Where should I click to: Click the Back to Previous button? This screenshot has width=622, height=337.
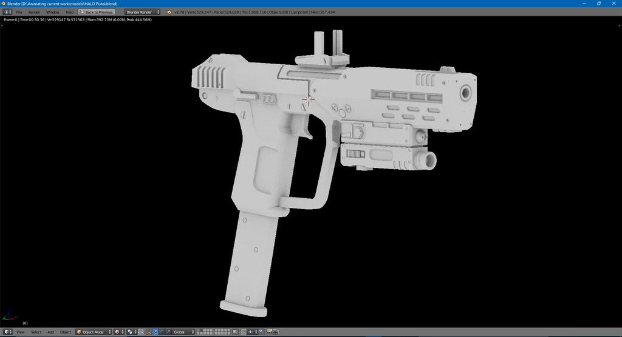(x=97, y=12)
